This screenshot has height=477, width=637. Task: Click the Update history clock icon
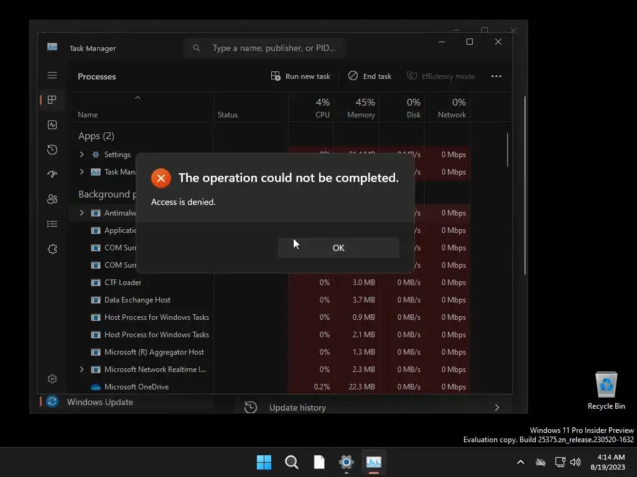(251, 407)
